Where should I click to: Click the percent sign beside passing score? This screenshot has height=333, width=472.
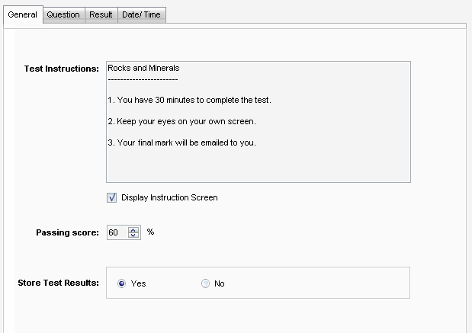(x=150, y=232)
